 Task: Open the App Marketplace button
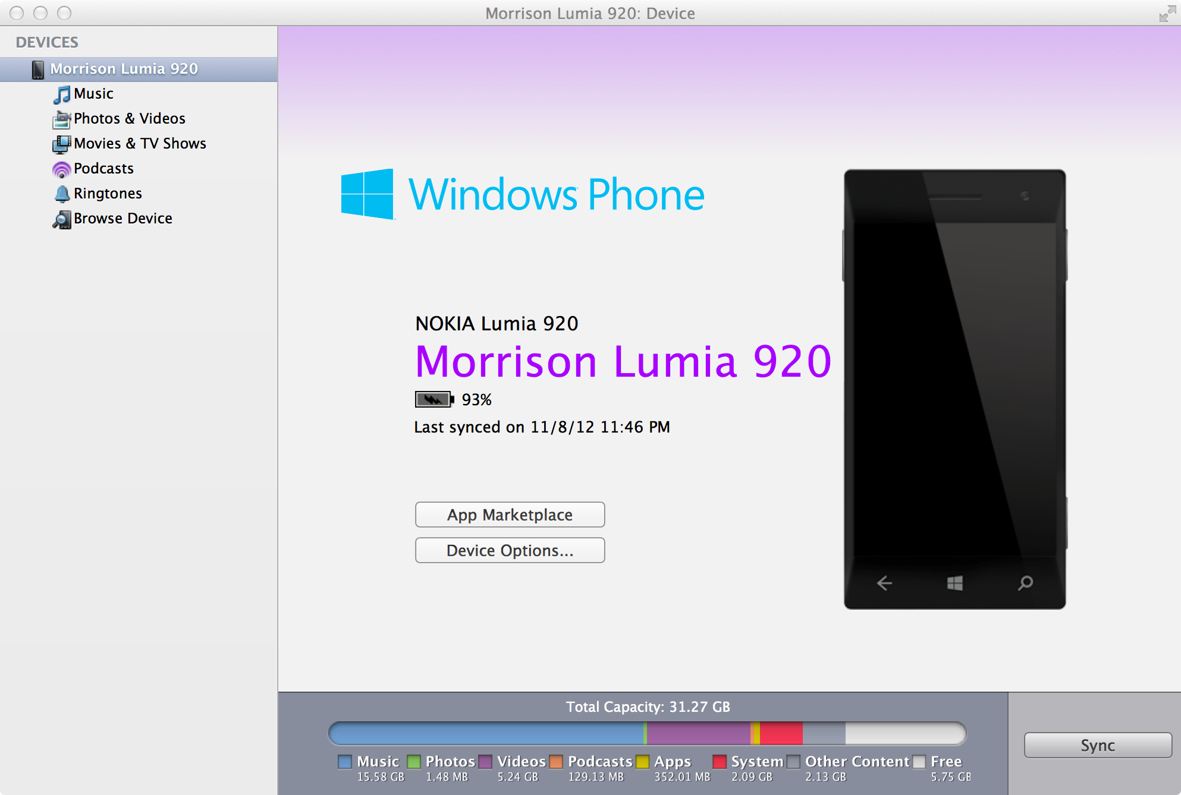coord(510,515)
